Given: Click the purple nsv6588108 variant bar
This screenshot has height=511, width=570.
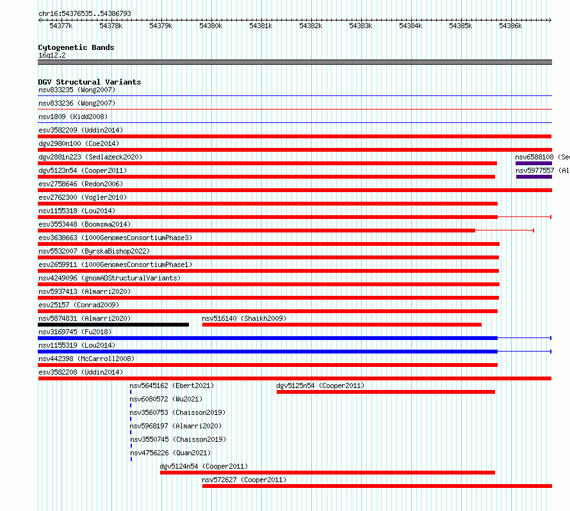Looking at the screenshot, I should [533, 163].
